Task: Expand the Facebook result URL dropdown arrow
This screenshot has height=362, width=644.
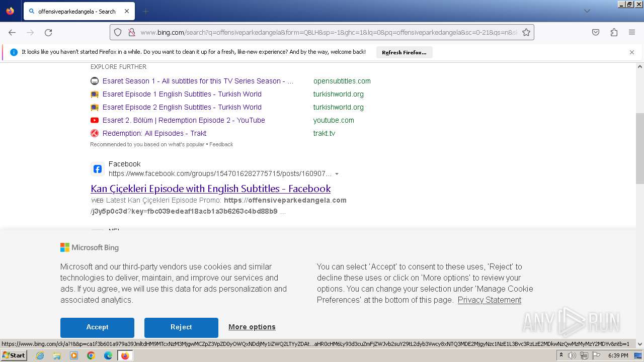Action: [337, 174]
